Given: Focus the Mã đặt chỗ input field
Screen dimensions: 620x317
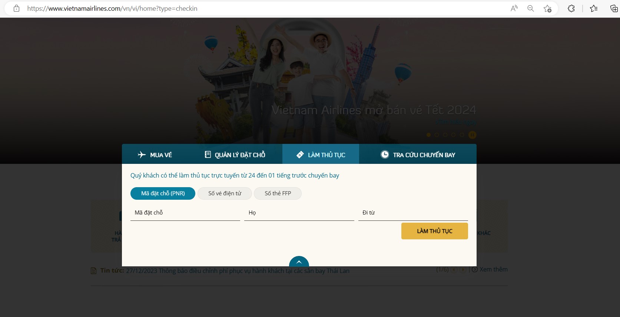Looking at the screenshot, I should click(x=185, y=213).
